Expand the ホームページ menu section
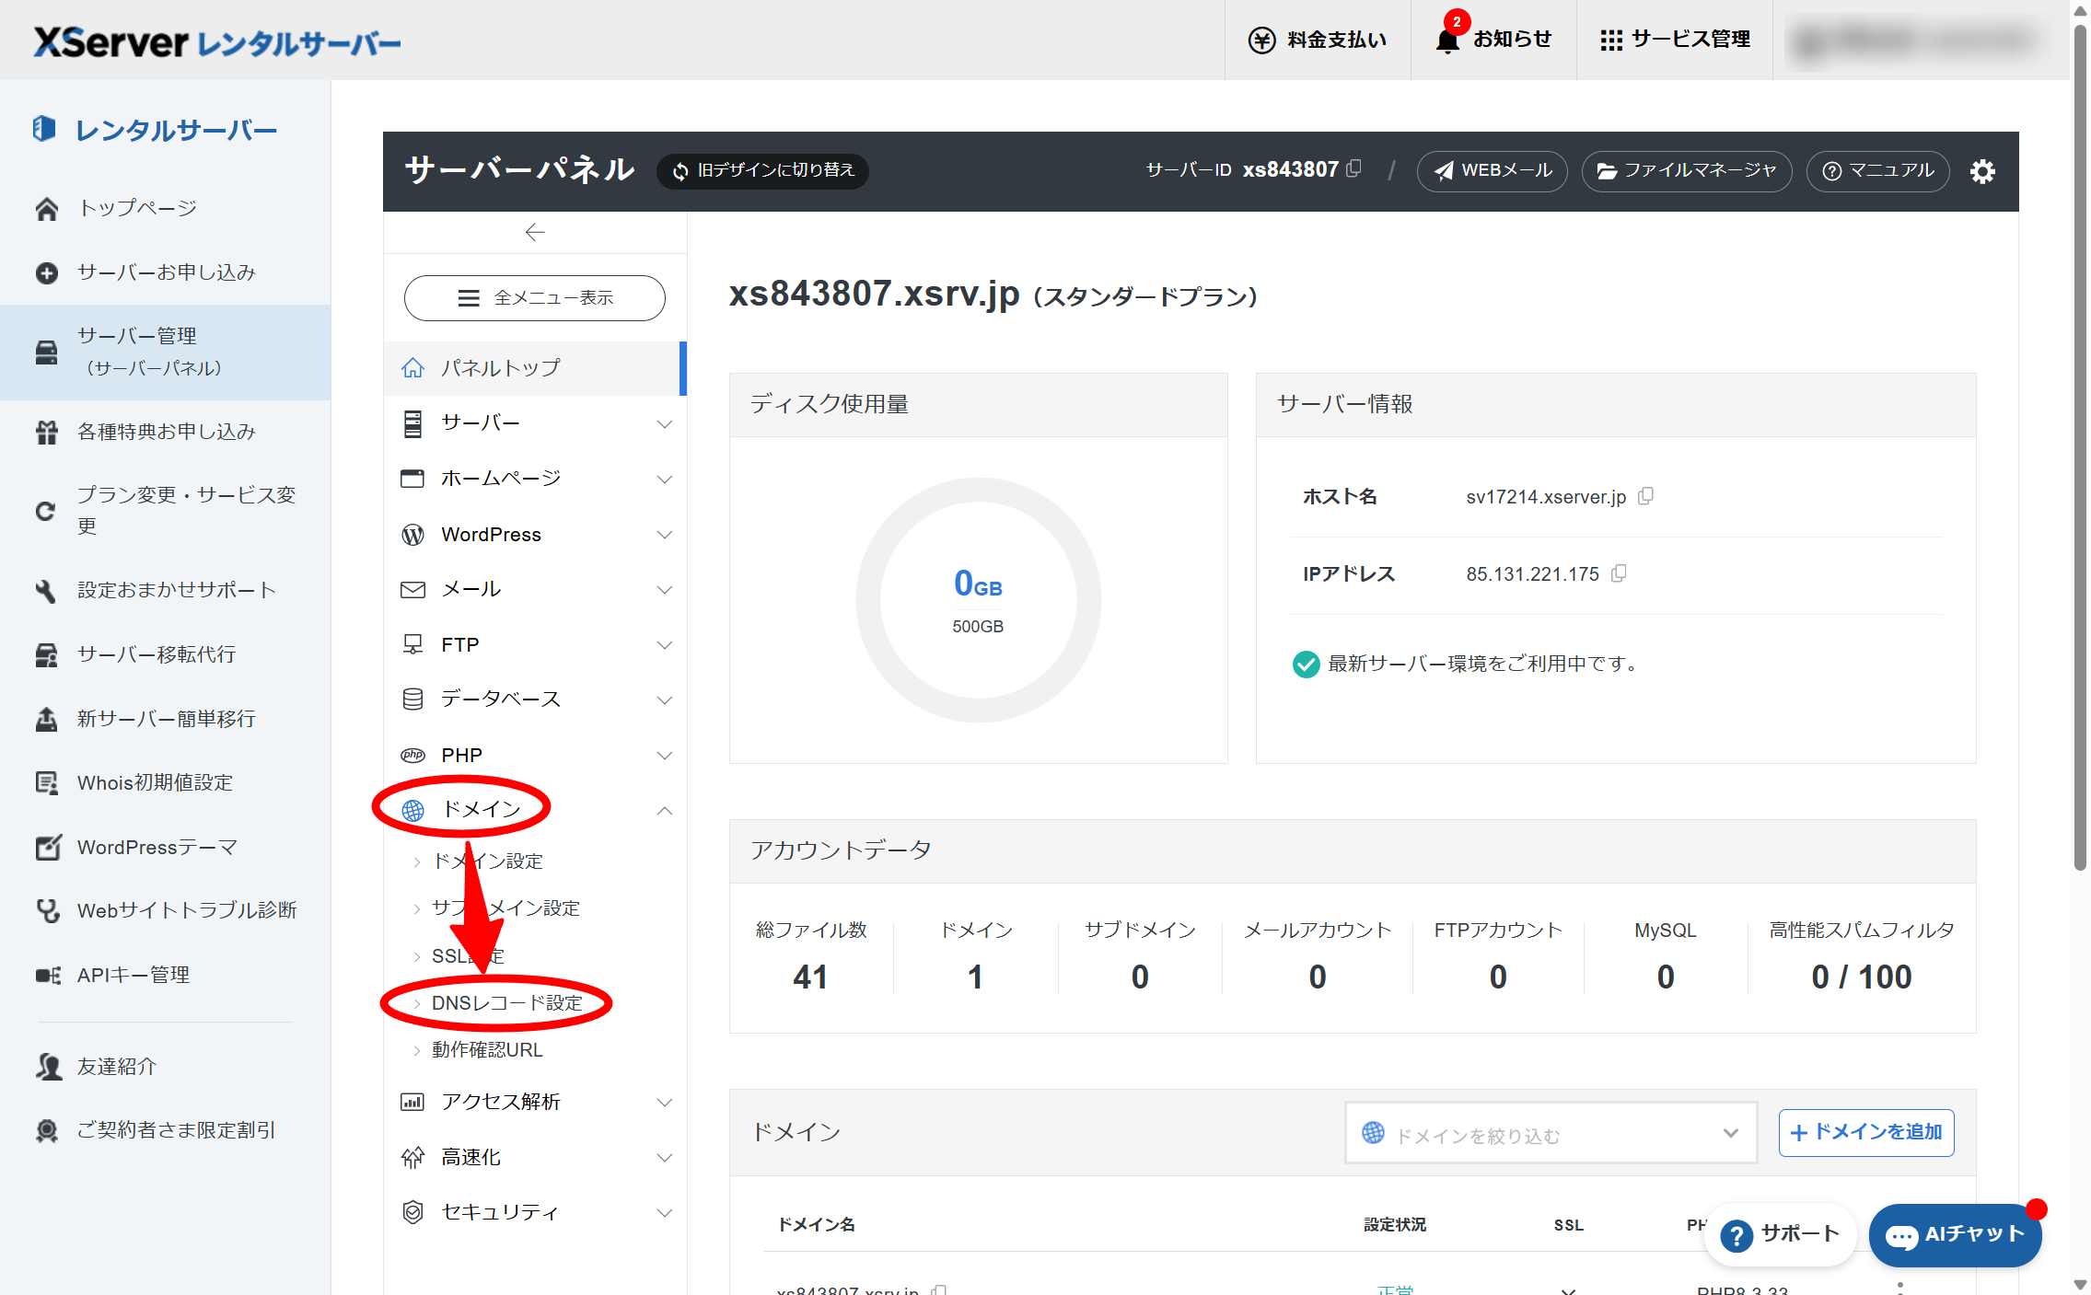Screen dimensions: 2091x1295 (x=535, y=479)
